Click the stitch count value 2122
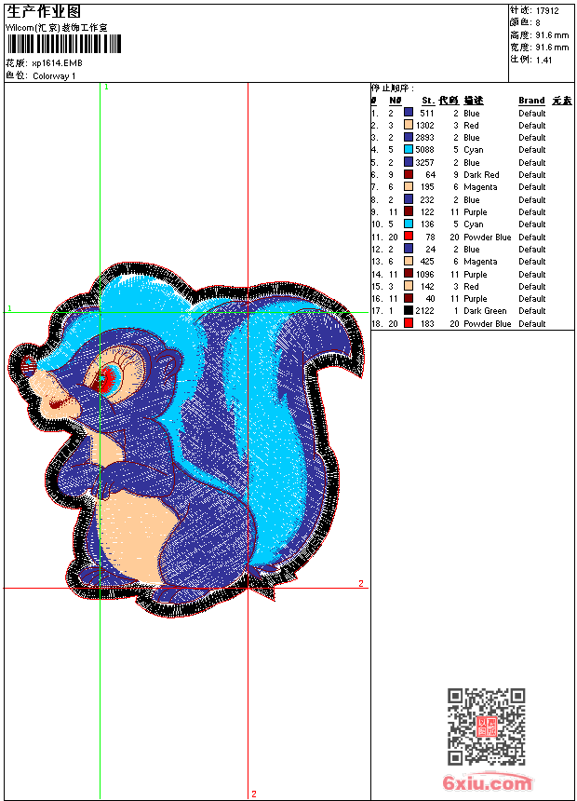Viewport: 577px width, 801px height. pos(424,310)
